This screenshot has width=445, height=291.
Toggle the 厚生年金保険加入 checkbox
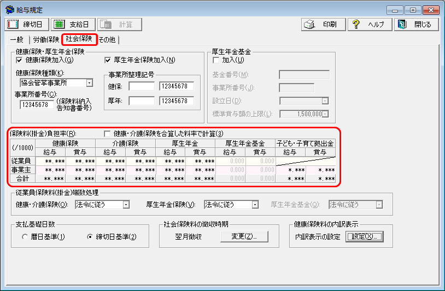coord(108,60)
